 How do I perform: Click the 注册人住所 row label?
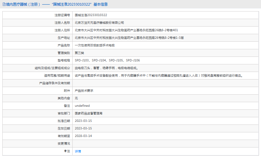62,30
